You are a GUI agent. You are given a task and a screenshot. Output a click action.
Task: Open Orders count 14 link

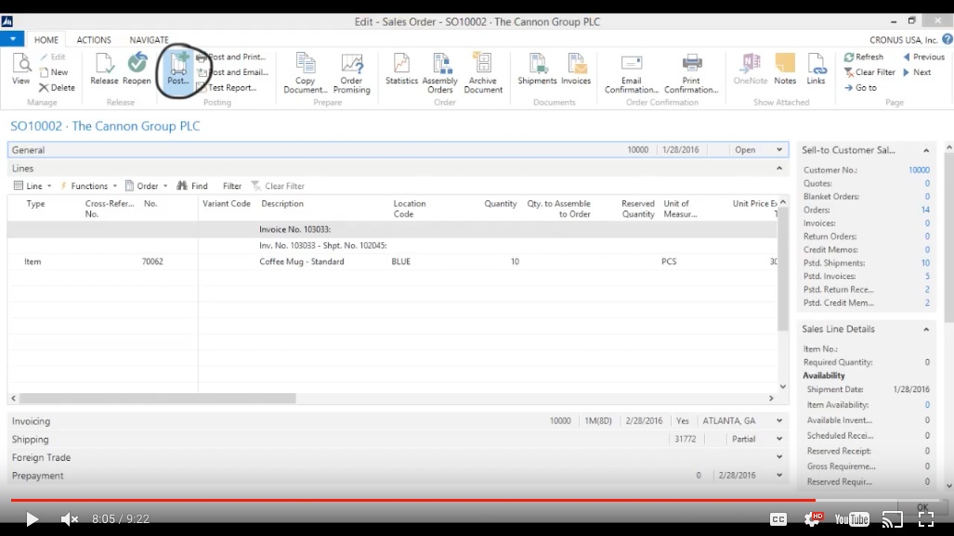925,210
